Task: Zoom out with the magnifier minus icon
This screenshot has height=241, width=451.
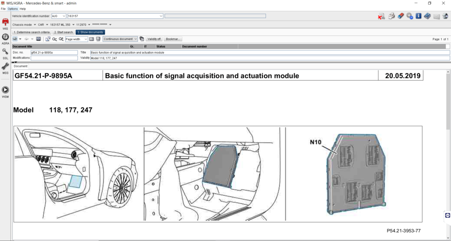Action: tap(54, 39)
